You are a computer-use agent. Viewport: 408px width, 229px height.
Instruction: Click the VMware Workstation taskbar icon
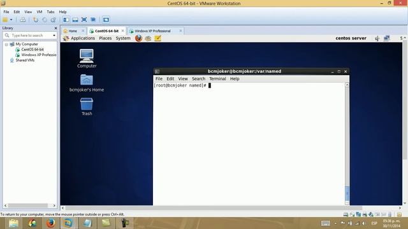click(68, 223)
